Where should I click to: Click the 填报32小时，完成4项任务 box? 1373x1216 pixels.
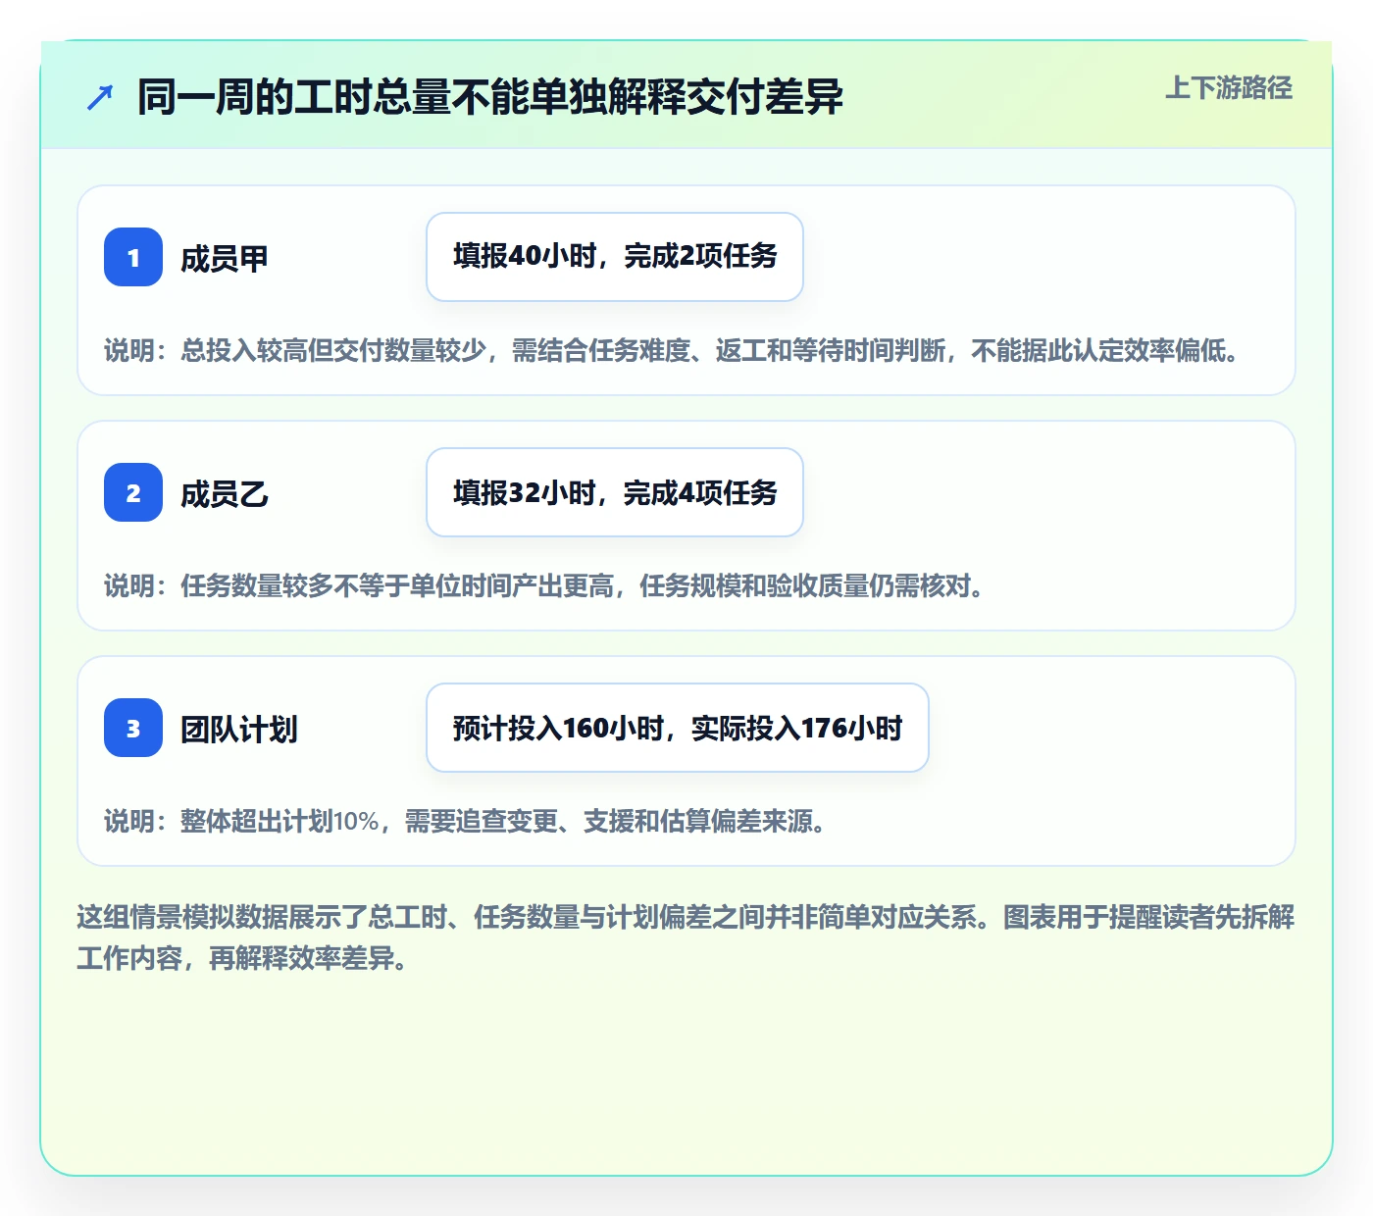615,492
